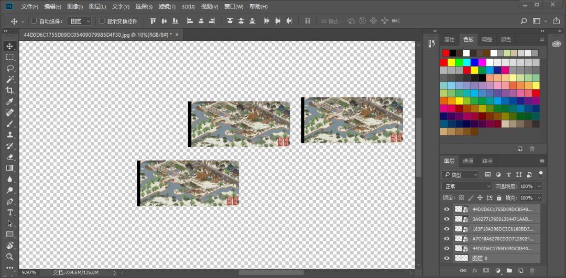Pick the yellow swatch in the swatches grid

point(452,62)
